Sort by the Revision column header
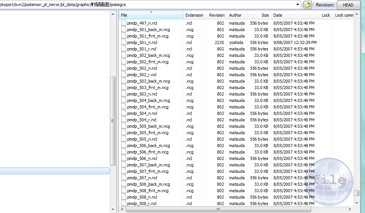This screenshot has width=365, height=213. pyautogui.click(x=216, y=15)
